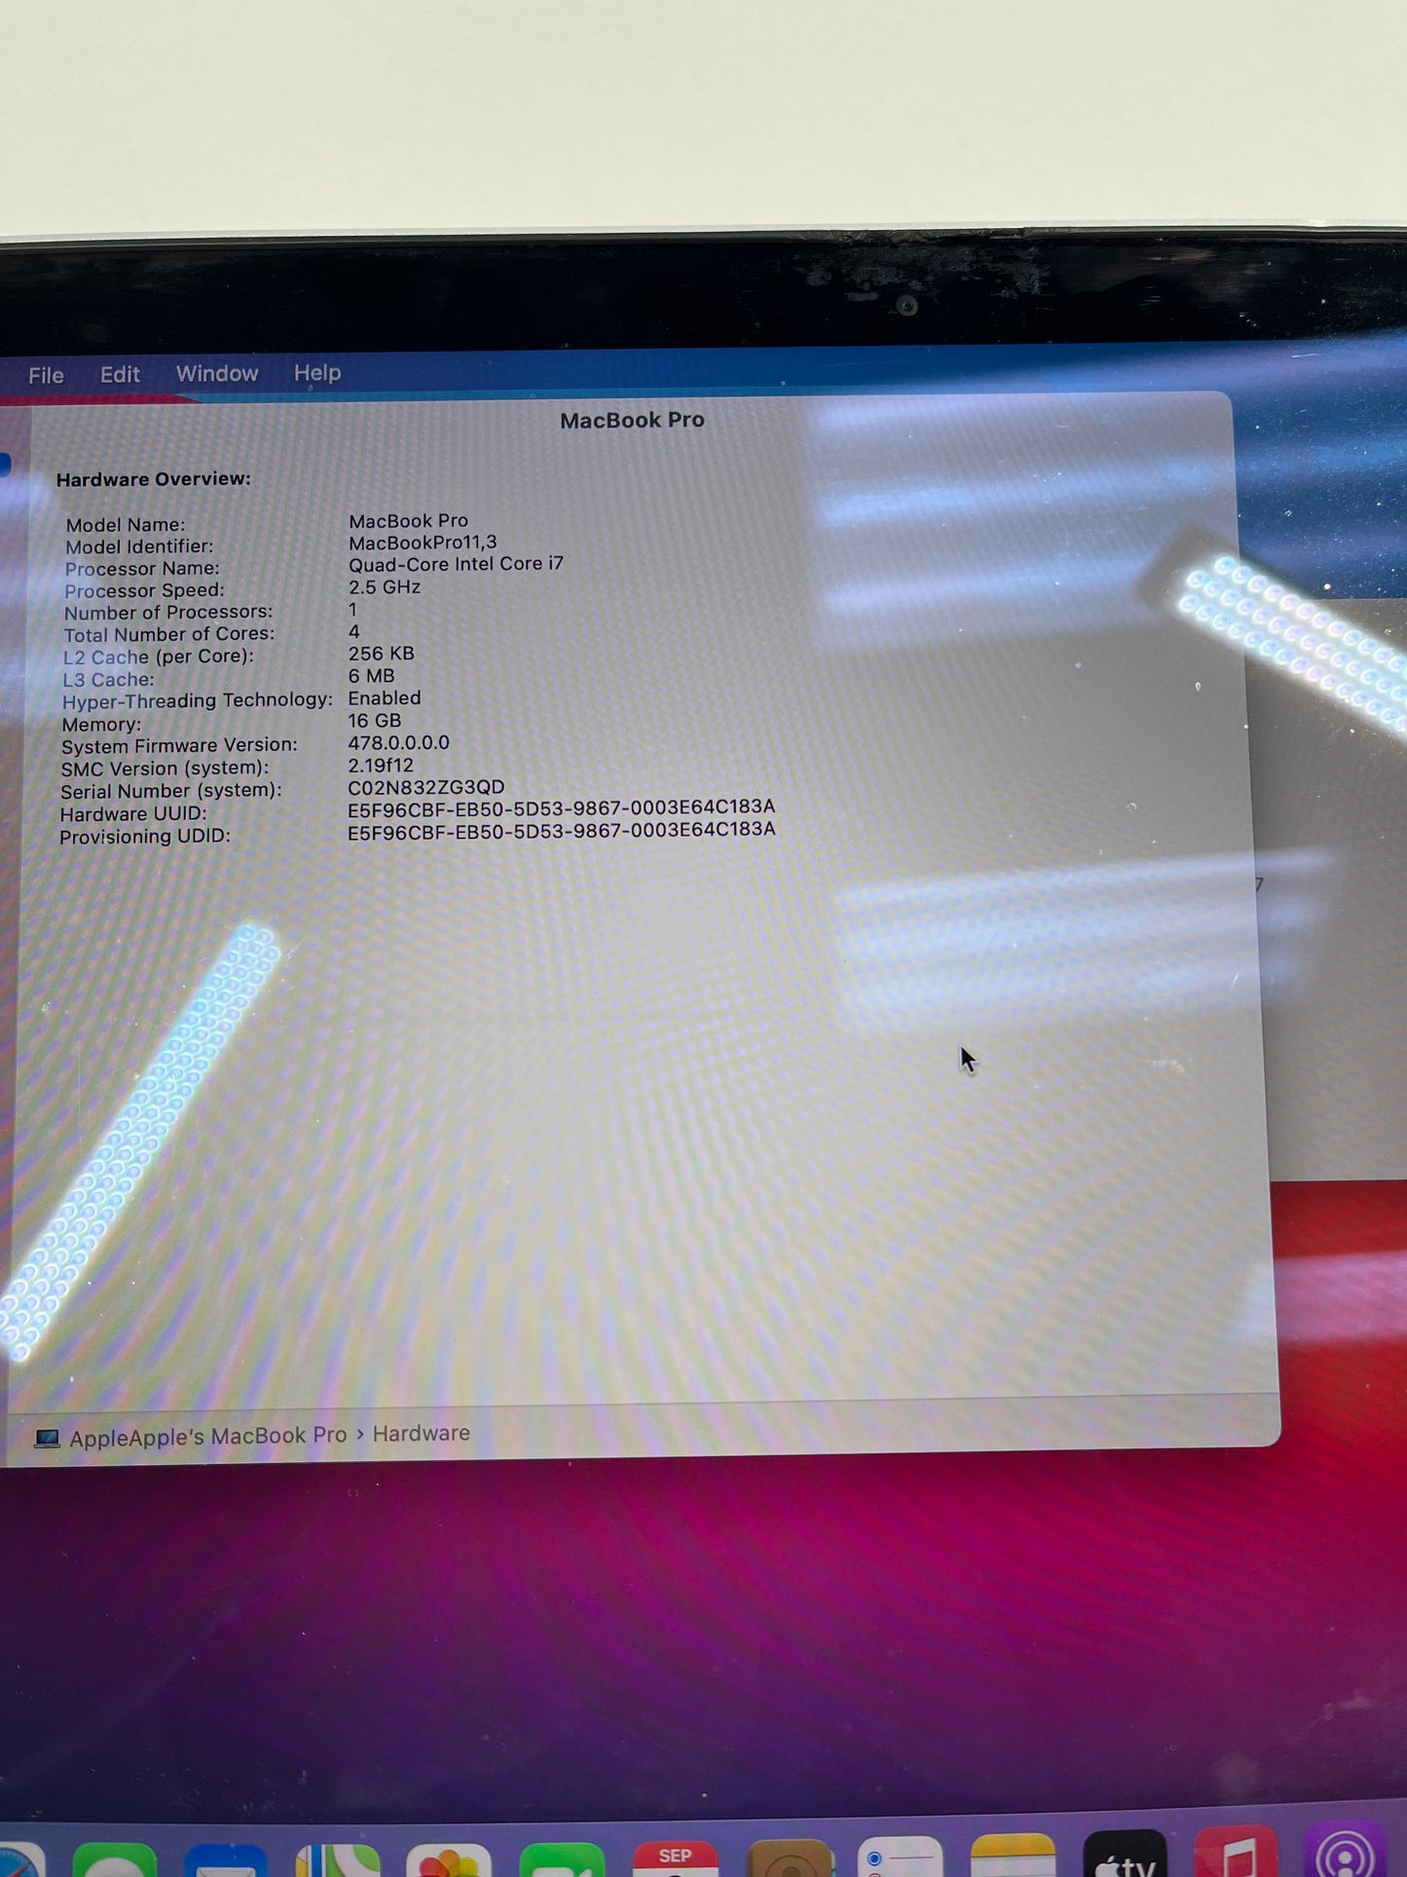Screen dimensions: 1407x1877
Task: Select the Hyper-Threading Technology Enabled value
Action: point(385,698)
